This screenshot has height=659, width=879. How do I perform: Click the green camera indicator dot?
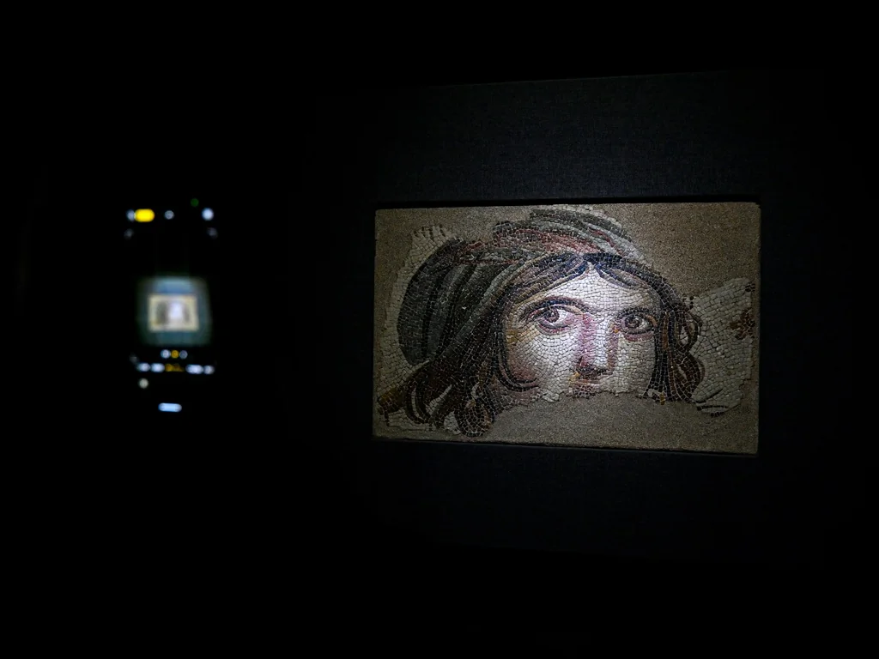point(194,203)
